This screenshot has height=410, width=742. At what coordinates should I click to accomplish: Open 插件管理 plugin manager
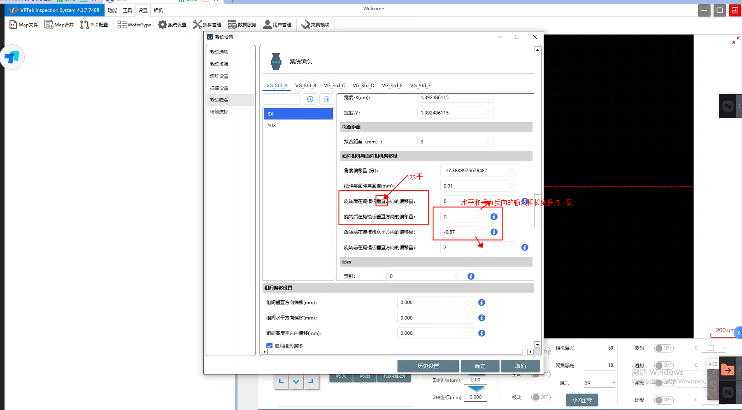[x=207, y=25]
